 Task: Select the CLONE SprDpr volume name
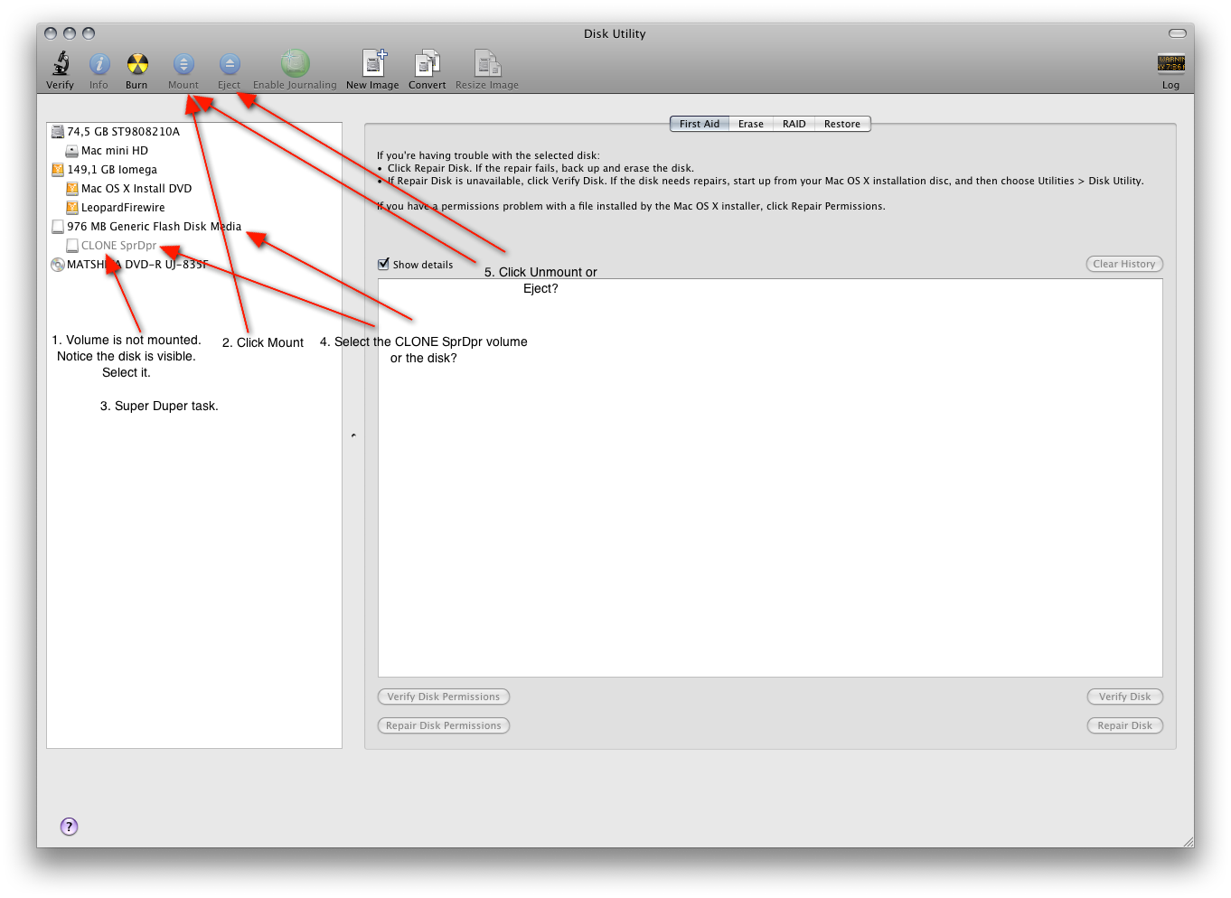click(119, 246)
